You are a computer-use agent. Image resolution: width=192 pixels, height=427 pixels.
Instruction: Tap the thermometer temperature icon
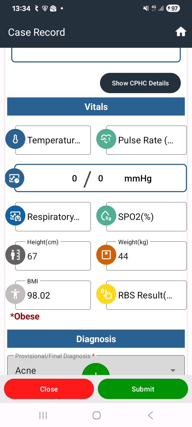tap(15, 139)
